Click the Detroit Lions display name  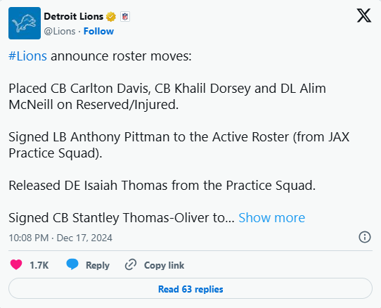74,17
